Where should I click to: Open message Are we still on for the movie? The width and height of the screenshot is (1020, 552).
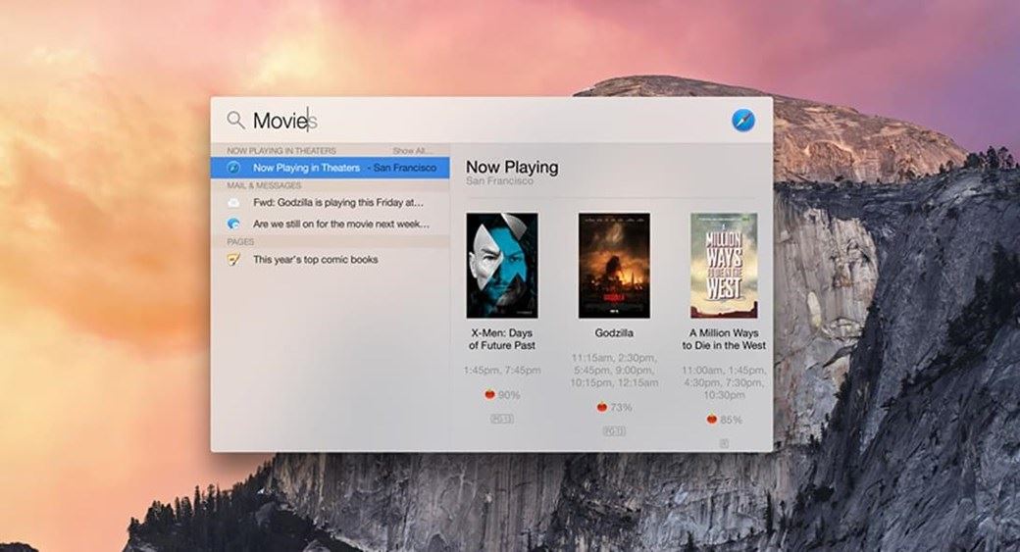(x=330, y=225)
